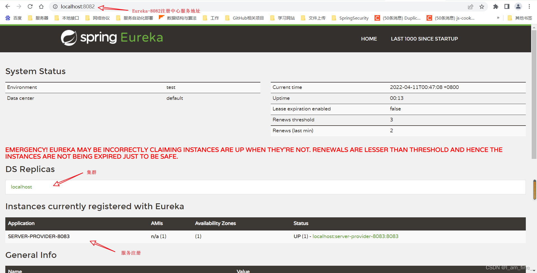Open the 本地接口 bookmark folder

67,18
